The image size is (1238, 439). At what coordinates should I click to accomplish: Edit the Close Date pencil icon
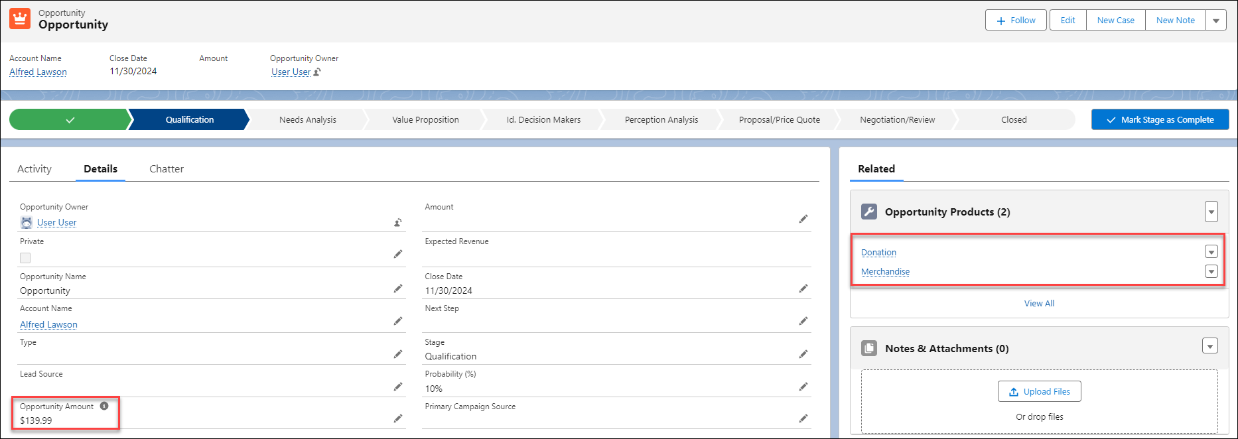(x=803, y=288)
